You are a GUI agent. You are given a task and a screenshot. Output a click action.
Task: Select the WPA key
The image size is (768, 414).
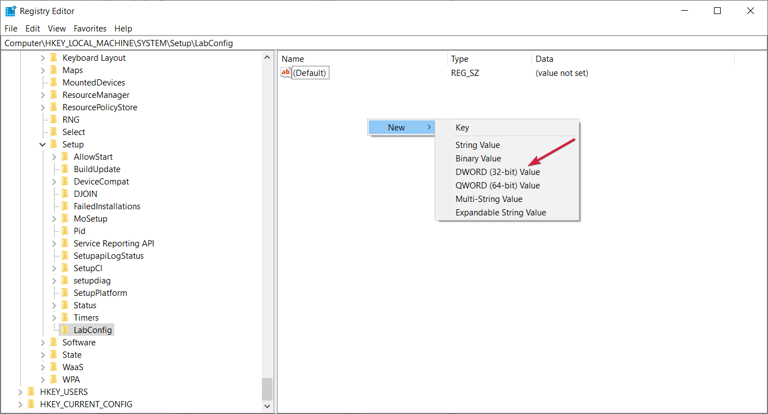[x=71, y=379]
